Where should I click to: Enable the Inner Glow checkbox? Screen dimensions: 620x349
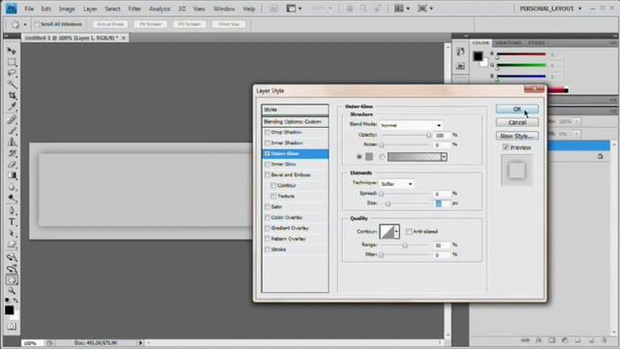point(267,164)
